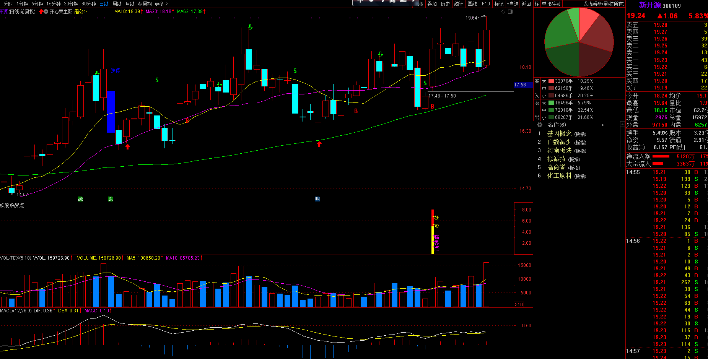Click the 财 marker on the chart bottom
The height and width of the screenshot is (359, 708).
tap(317, 199)
